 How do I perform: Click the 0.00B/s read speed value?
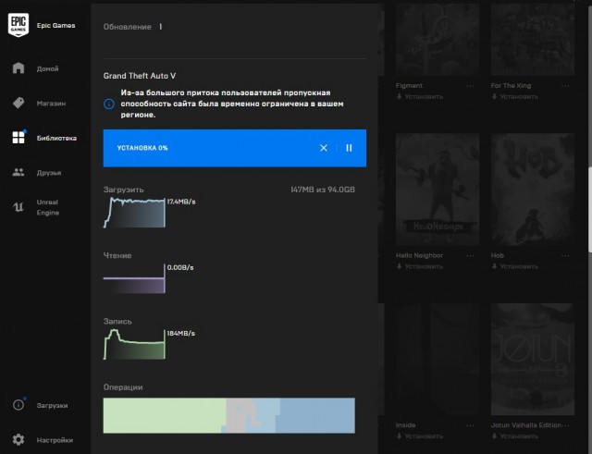tap(180, 267)
